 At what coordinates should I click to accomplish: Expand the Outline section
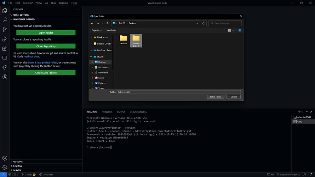[18, 162]
